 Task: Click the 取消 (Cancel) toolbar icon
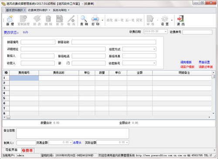click(71, 20)
